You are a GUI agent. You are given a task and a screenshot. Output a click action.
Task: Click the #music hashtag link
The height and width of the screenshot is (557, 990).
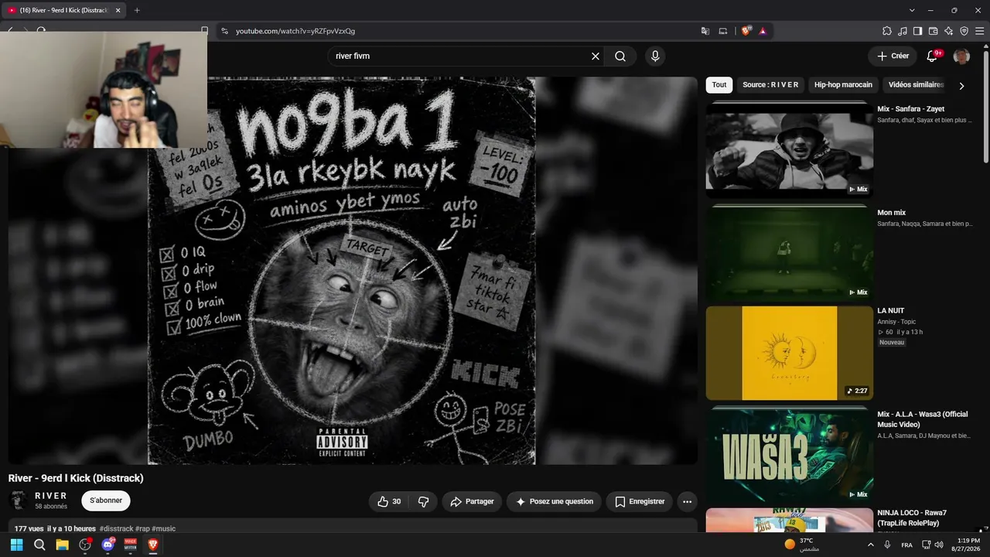pos(164,528)
